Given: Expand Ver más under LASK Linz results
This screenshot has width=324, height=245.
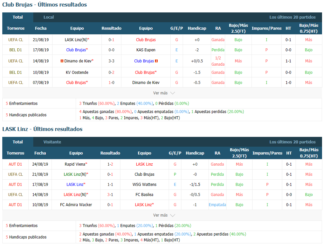Looking at the screenshot, I should click(164, 215).
